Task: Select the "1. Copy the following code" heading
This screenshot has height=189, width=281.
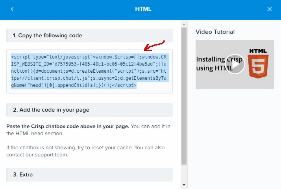Action: click(x=47, y=35)
